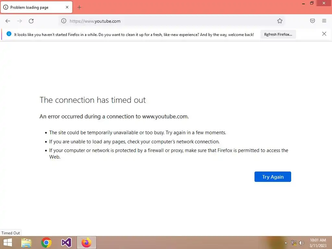Click the firewall or proxy bullet text
Viewport: 332px width, 249px height.
169,153
